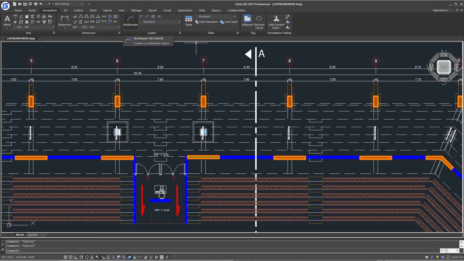464x261 pixels.
Task: Click the Area Table tool
Action: [229, 22]
